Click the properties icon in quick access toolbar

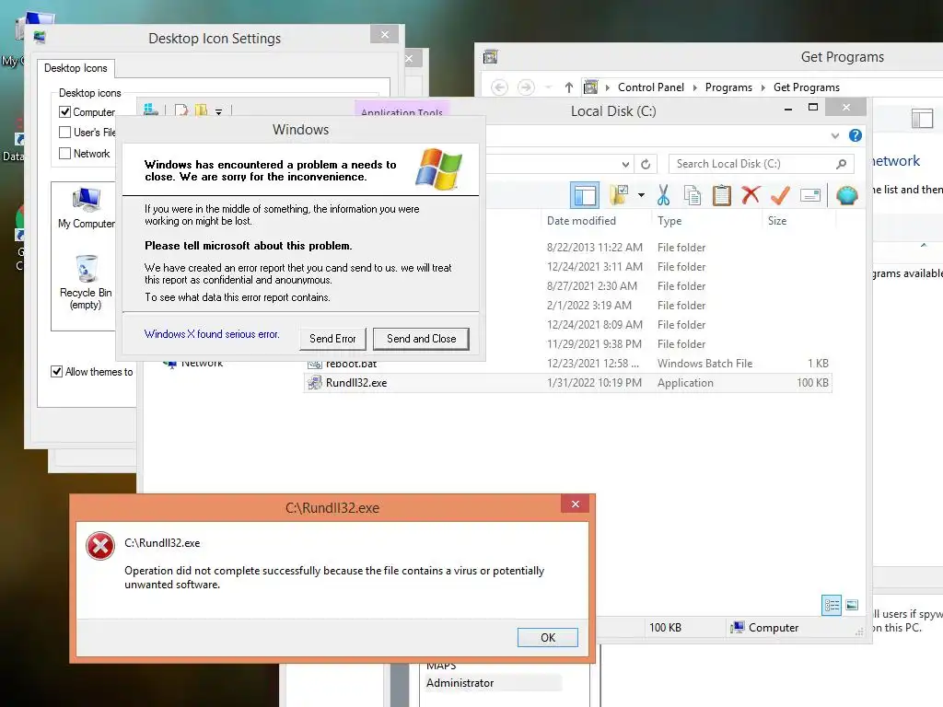pos(181,110)
